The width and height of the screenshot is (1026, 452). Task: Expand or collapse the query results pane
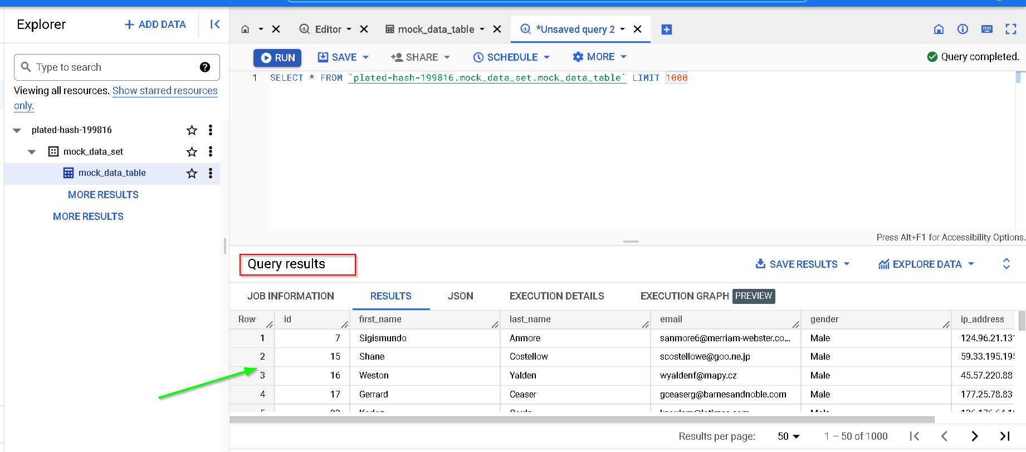coord(1007,264)
